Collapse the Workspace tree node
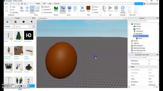Image resolution: width=163 pixels, height=91 pixels. click(129, 24)
